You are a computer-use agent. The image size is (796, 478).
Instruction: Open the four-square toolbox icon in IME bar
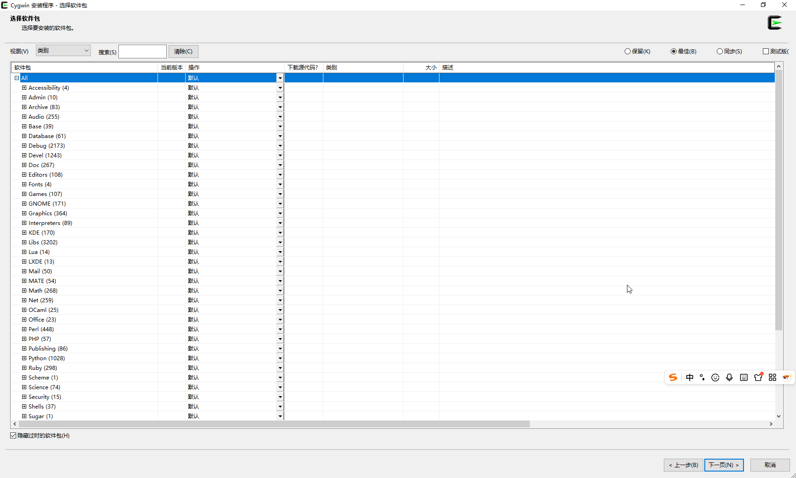[x=773, y=377]
